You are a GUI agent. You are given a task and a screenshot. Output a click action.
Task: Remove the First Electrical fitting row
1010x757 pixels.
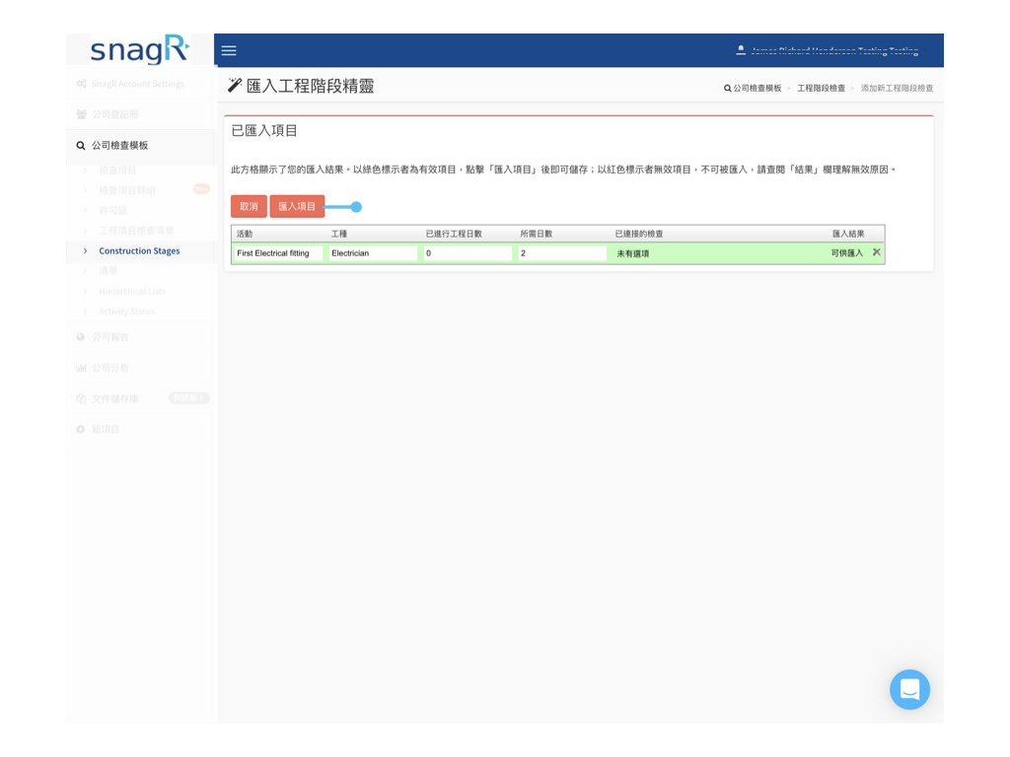[876, 252]
